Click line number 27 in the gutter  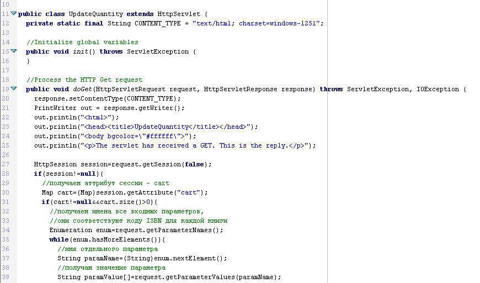click(x=6, y=164)
